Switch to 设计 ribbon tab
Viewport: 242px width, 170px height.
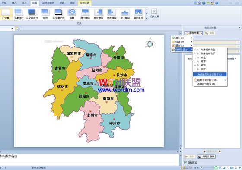[24, 3]
